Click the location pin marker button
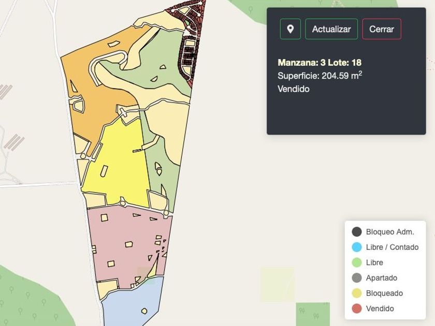 click(290, 29)
